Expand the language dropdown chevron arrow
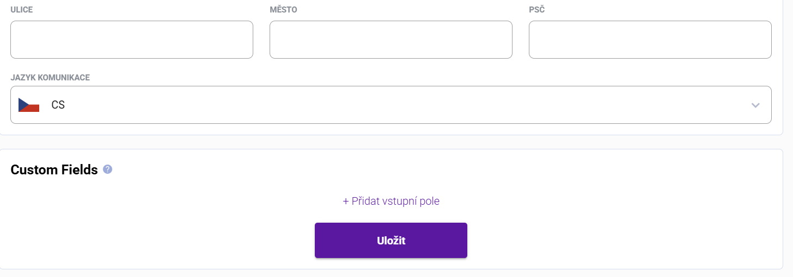 pos(755,105)
